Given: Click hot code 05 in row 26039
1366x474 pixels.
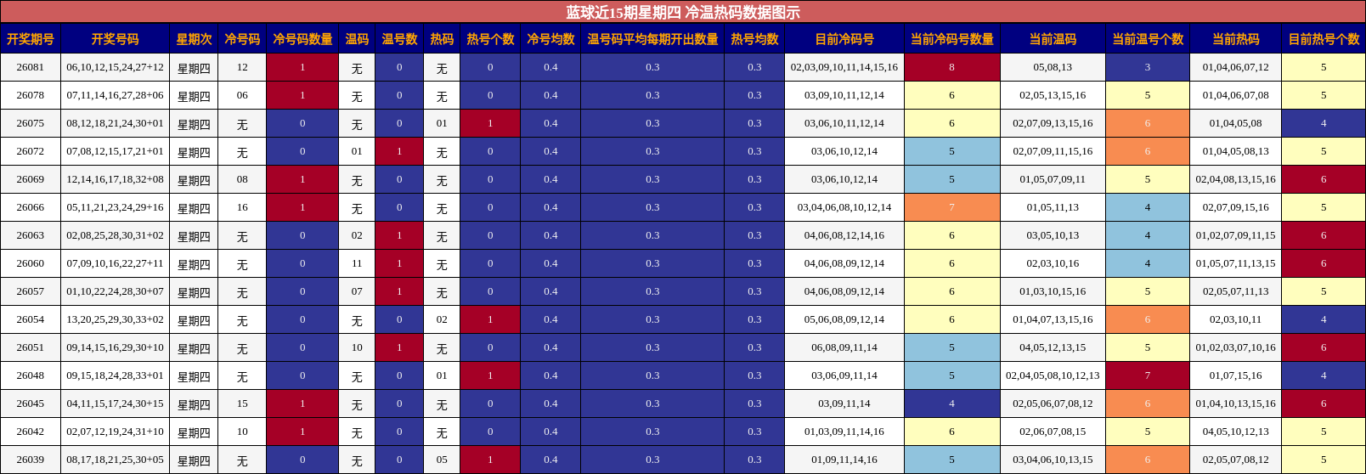Looking at the screenshot, I should tap(442, 460).
